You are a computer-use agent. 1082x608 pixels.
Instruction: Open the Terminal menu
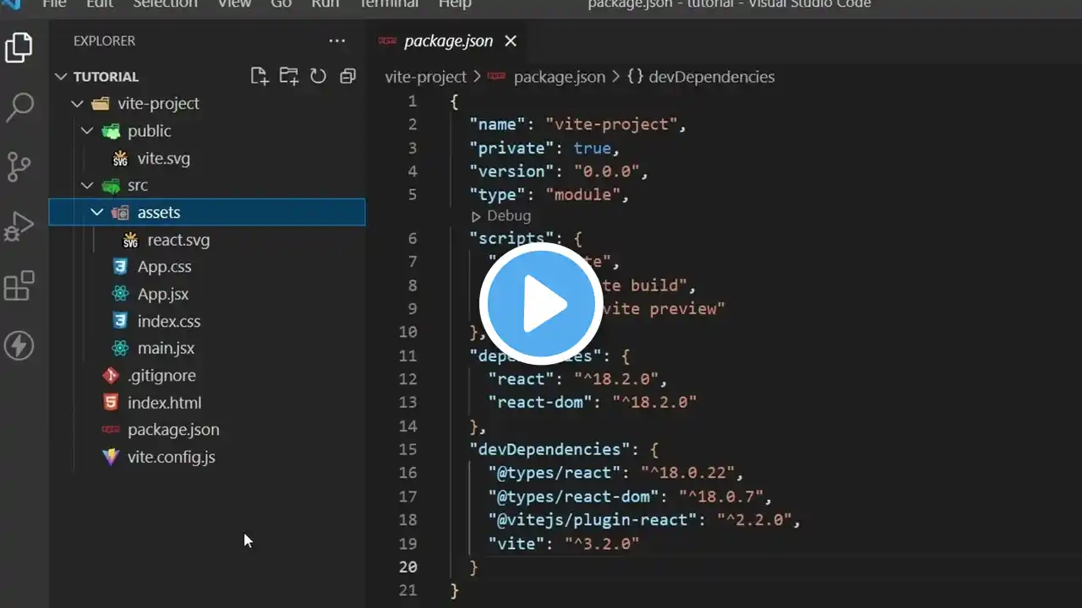[389, 4]
